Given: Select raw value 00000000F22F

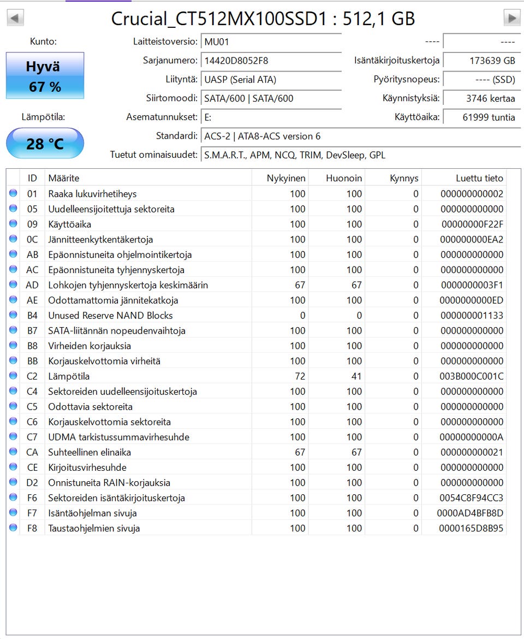Looking at the screenshot, I should tap(472, 224).
